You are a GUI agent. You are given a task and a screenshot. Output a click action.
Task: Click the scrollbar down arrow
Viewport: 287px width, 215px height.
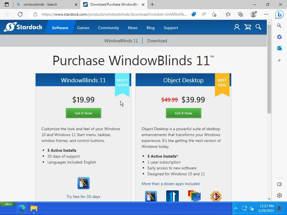tap(269, 199)
